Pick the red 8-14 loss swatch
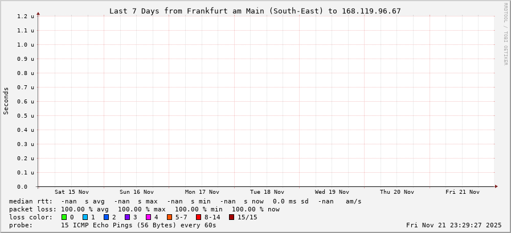The image size is (511, 233). click(198, 217)
